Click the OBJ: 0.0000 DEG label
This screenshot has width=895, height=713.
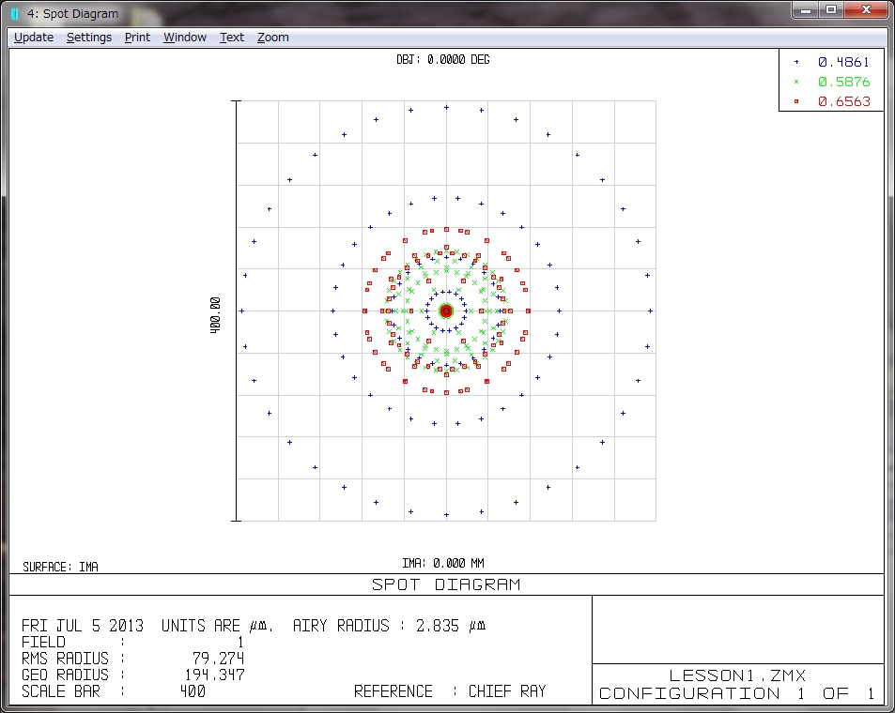[443, 60]
